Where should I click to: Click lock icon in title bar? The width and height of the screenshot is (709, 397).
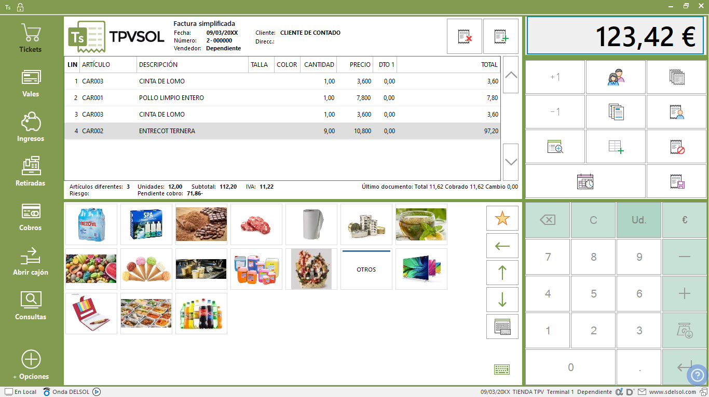click(20, 7)
